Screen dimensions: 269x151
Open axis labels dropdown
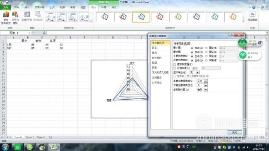click(206, 90)
